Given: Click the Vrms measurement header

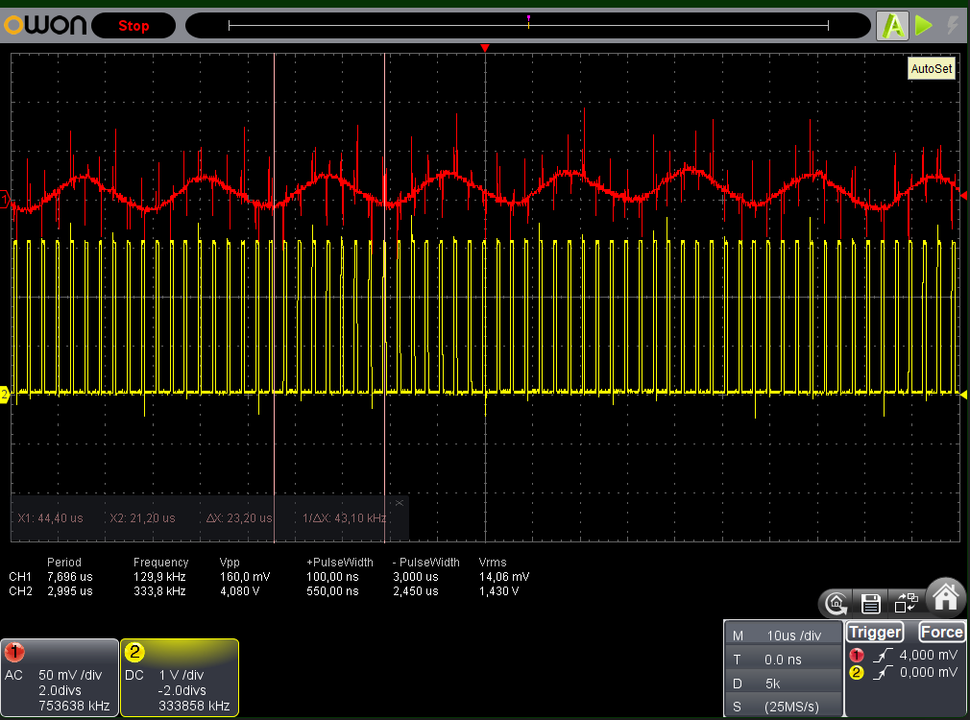Looking at the screenshot, I should coord(493,563).
